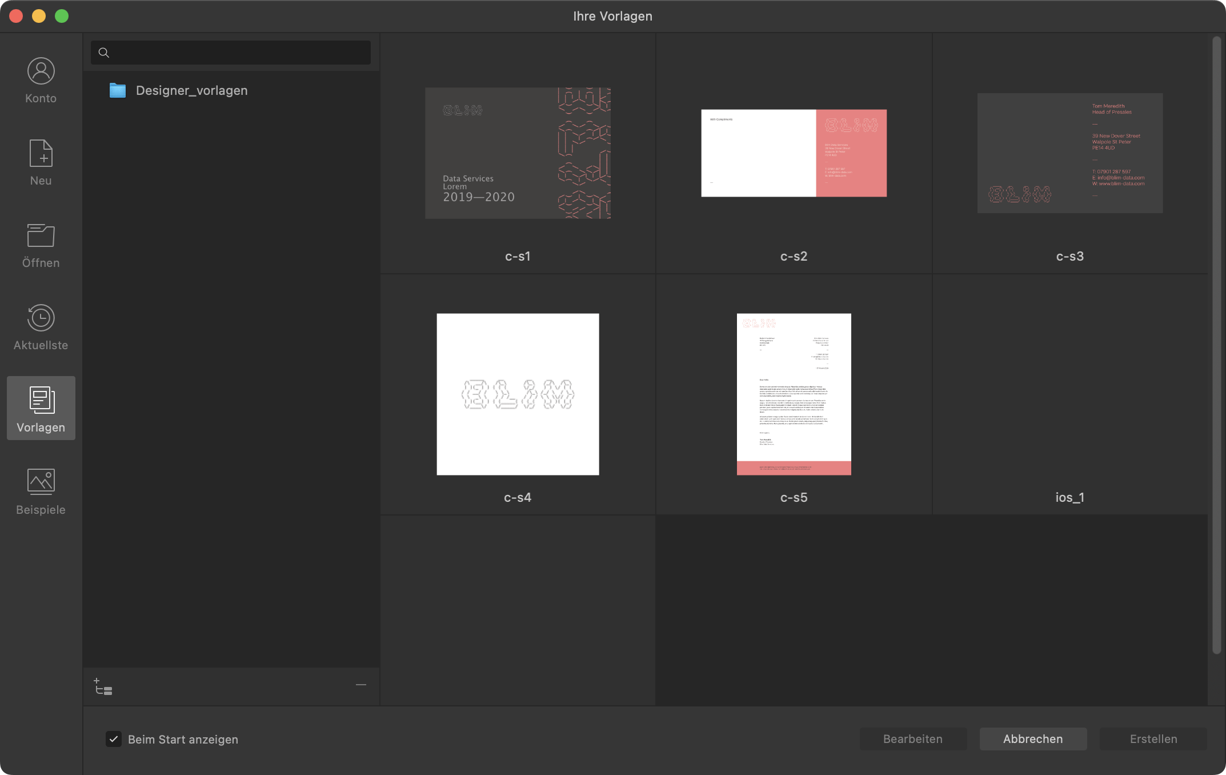
Task: Select c-s4 letterhead template
Action: click(x=516, y=393)
